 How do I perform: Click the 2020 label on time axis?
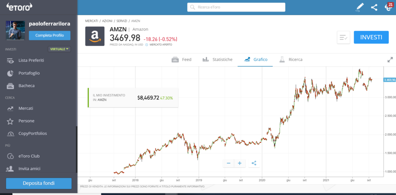click(262, 180)
